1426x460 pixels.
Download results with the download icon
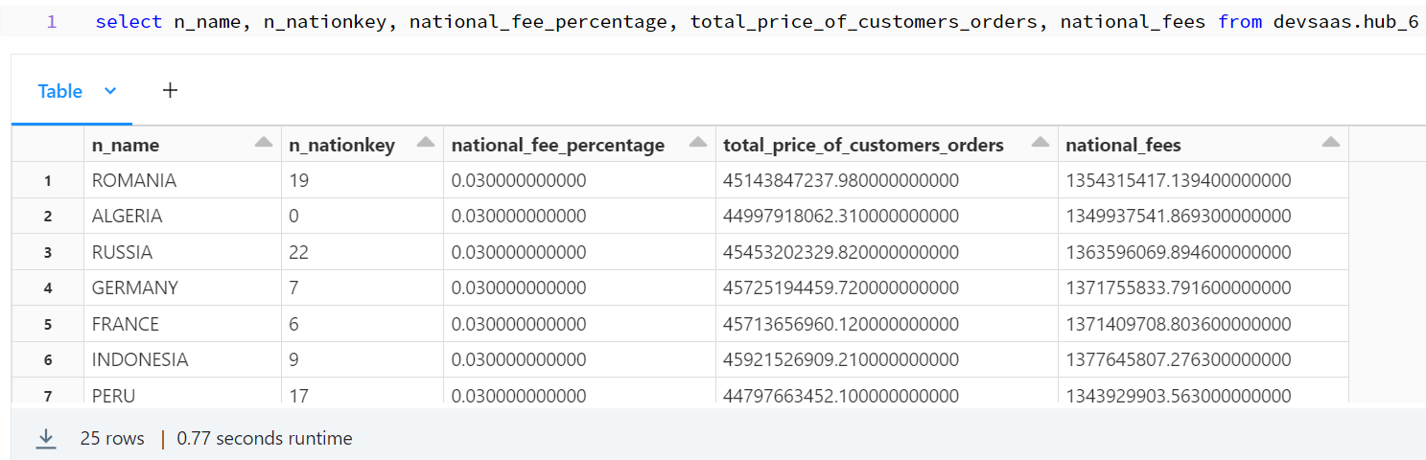pyautogui.click(x=45, y=438)
